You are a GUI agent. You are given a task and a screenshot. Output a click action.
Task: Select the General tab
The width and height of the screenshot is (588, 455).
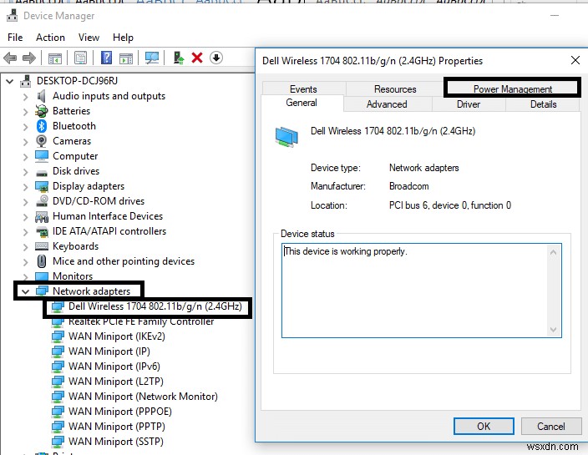coord(302,103)
